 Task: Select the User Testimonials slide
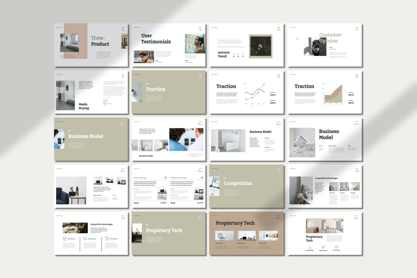tap(168, 45)
